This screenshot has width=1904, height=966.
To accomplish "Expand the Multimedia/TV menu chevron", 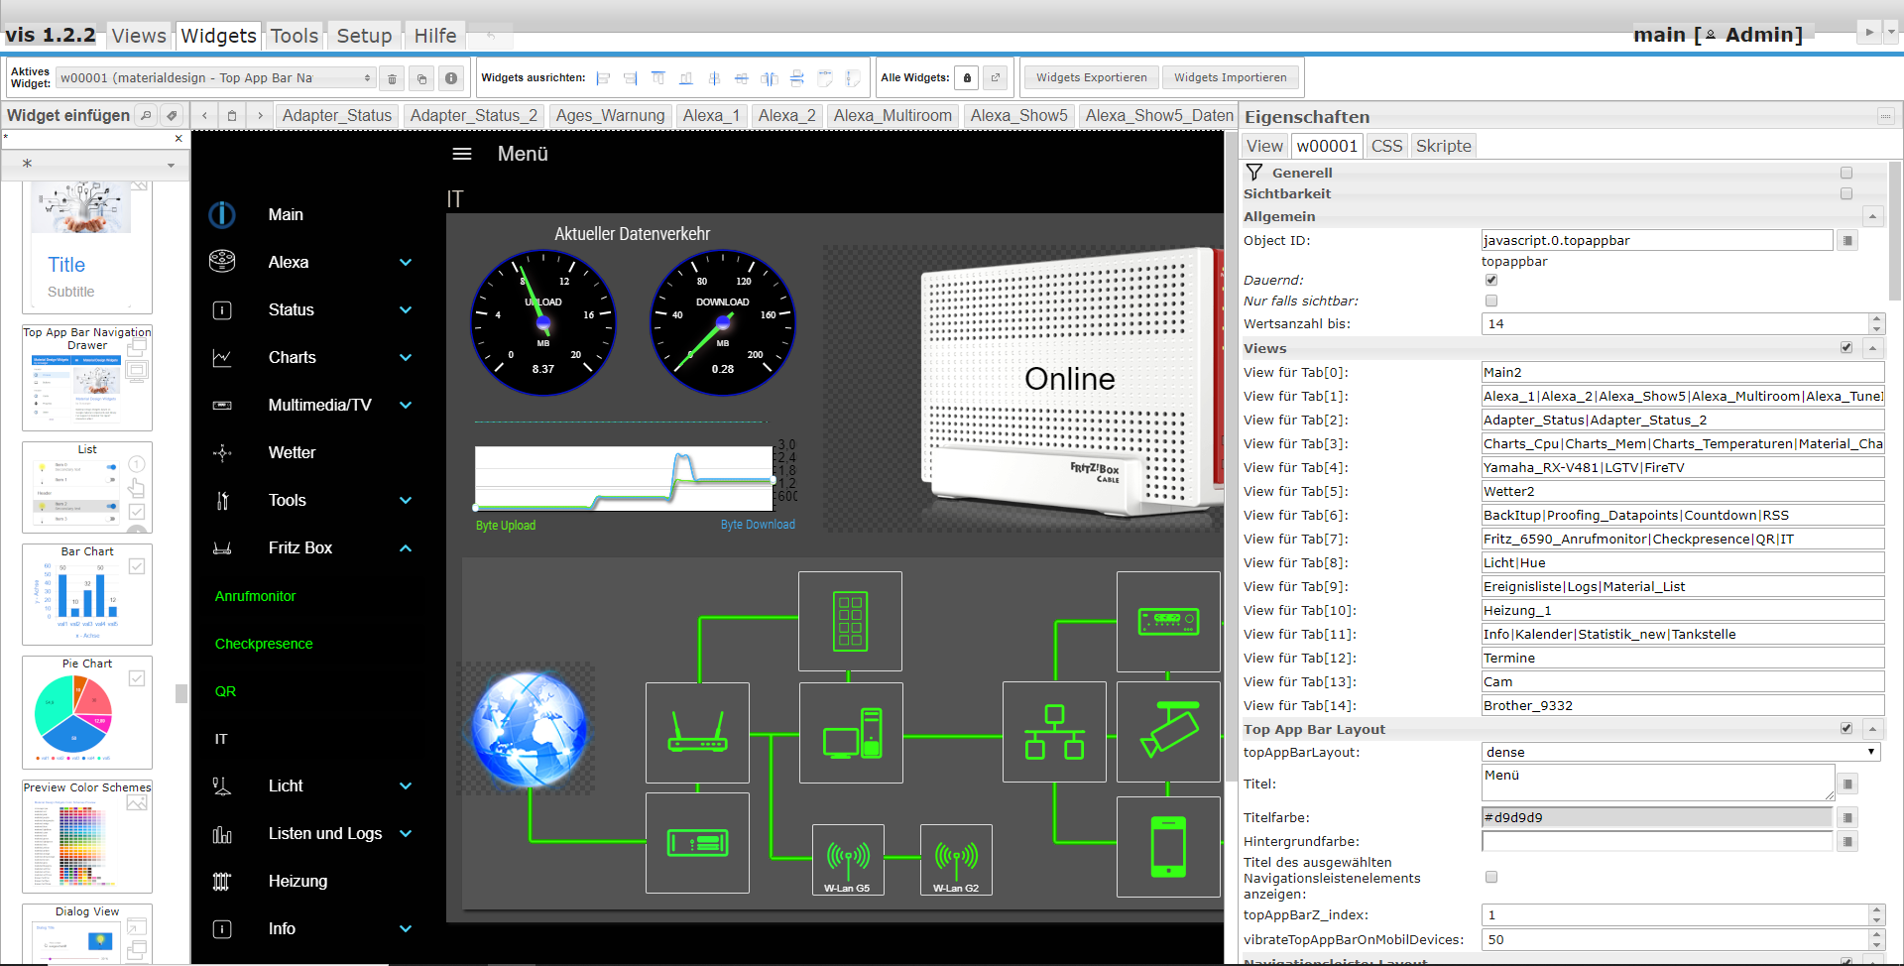I will [x=406, y=405].
